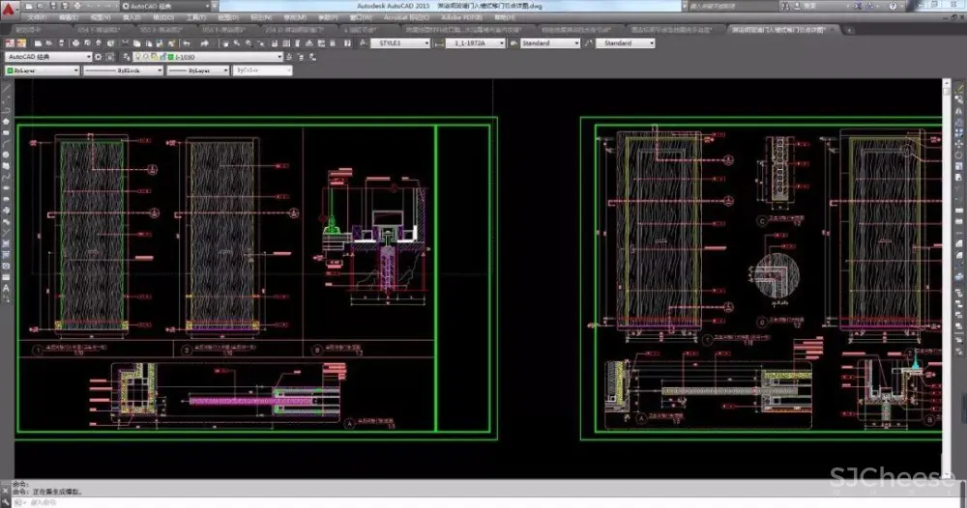The height and width of the screenshot is (508, 967).
Task: Click the Redo arrow in the standard toolbar
Action: tap(205, 43)
